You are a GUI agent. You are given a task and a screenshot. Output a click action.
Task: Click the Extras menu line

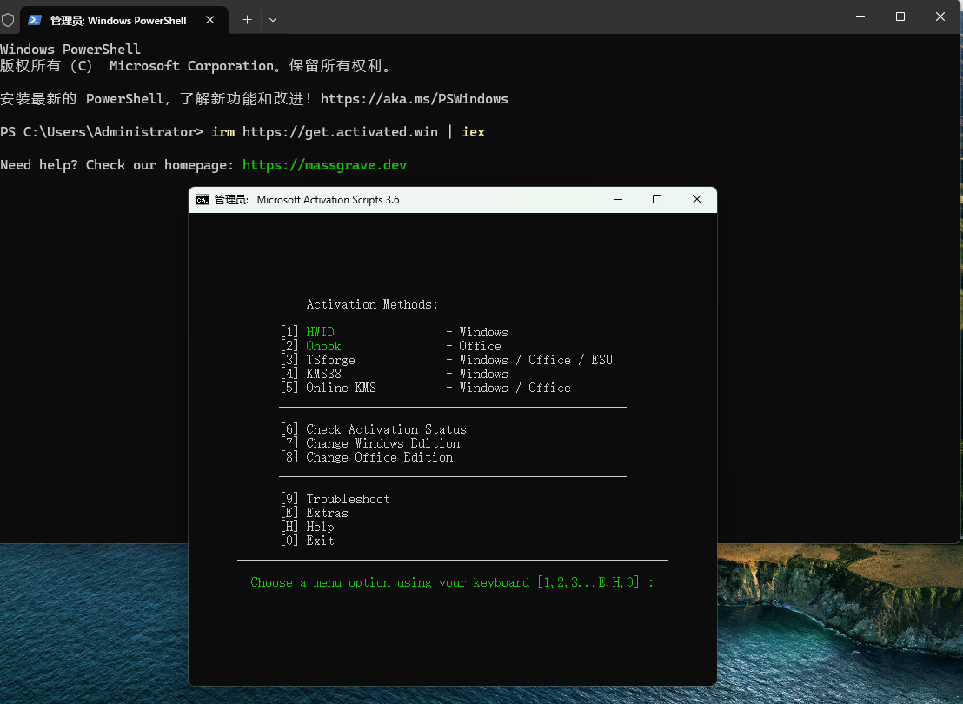coord(314,513)
